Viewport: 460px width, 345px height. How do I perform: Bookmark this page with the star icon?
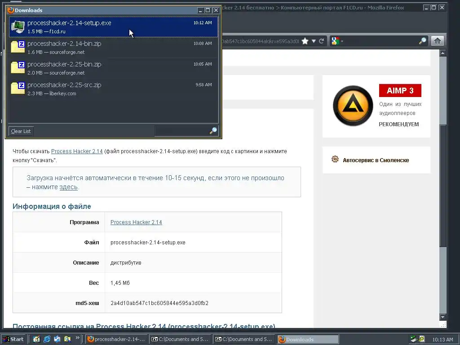pyautogui.click(x=305, y=41)
